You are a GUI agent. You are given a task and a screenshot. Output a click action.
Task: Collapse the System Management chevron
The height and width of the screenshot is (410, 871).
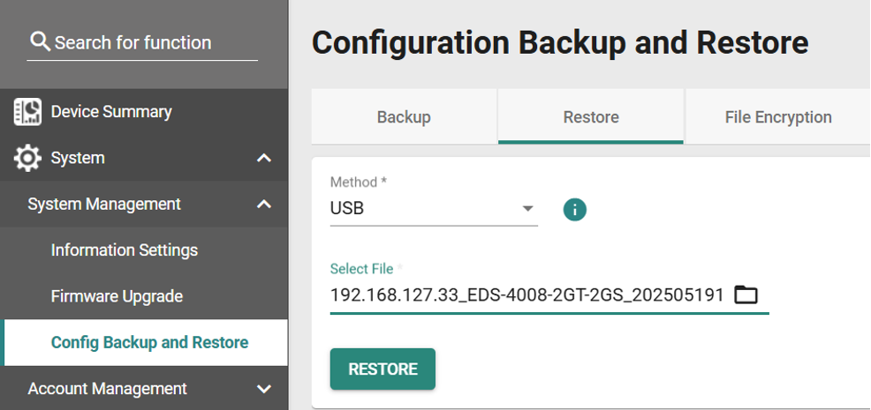264,205
